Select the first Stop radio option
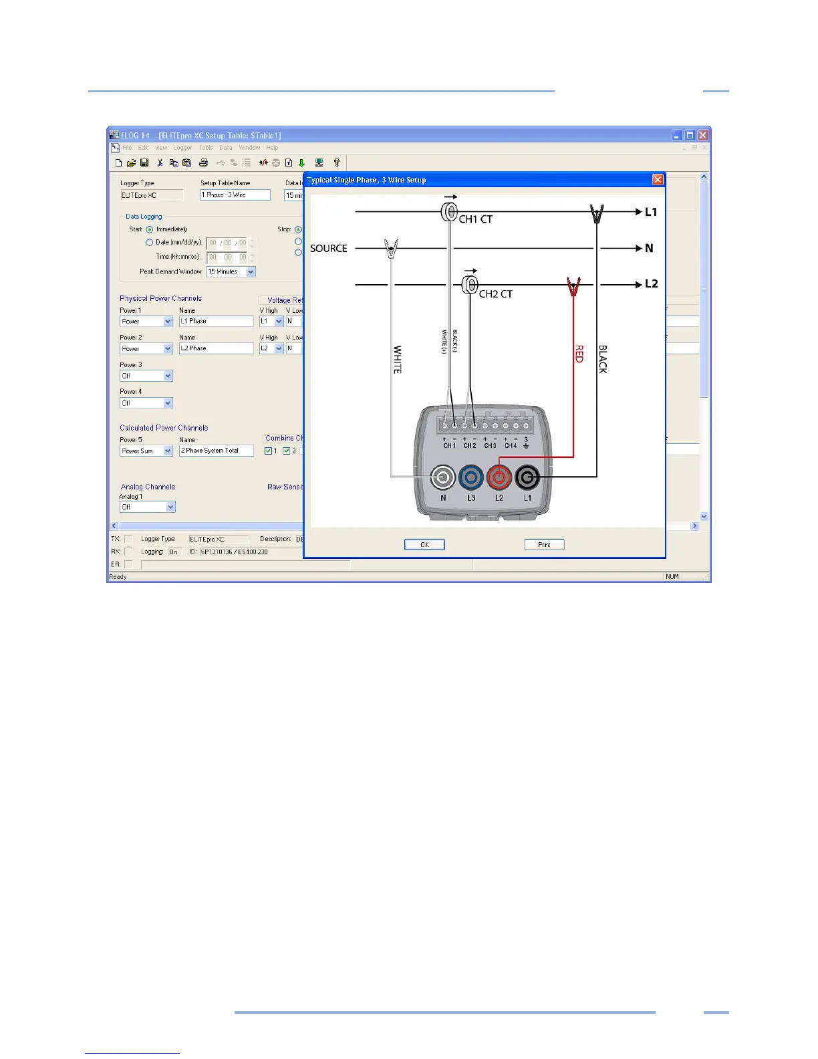 (299, 229)
